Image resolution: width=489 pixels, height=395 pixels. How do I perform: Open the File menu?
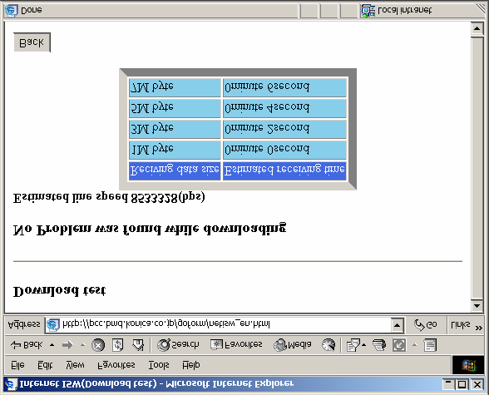(x=17, y=365)
